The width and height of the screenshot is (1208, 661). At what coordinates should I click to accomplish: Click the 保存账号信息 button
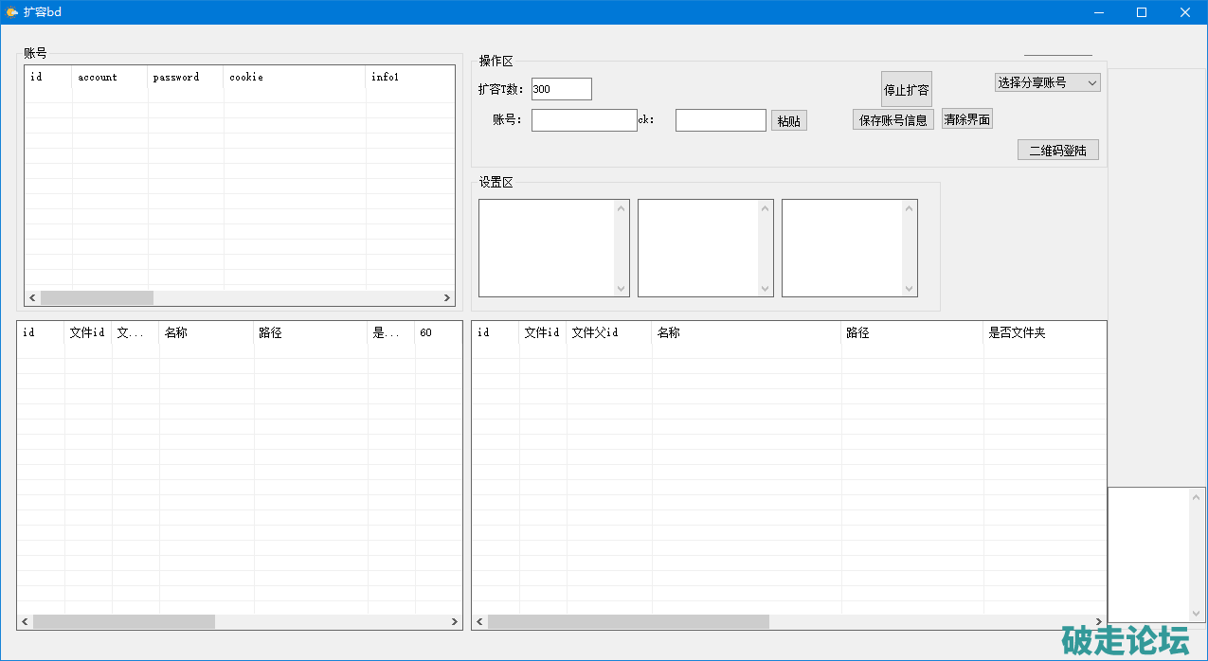(892, 120)
